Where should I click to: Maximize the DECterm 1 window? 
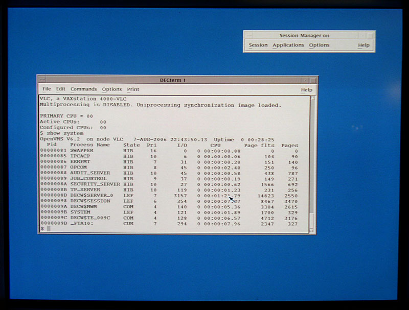(x=313, y=80)
